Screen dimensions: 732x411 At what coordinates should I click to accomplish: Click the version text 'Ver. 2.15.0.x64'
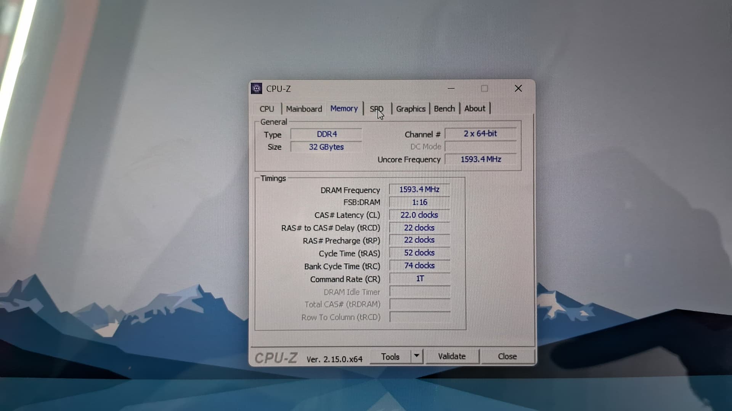(334, 359)
